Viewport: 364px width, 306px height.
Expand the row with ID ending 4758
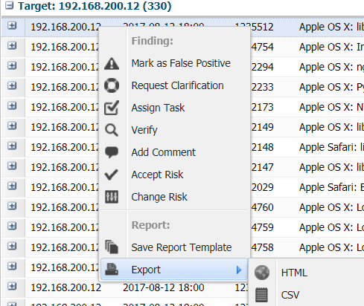point(12,246)
